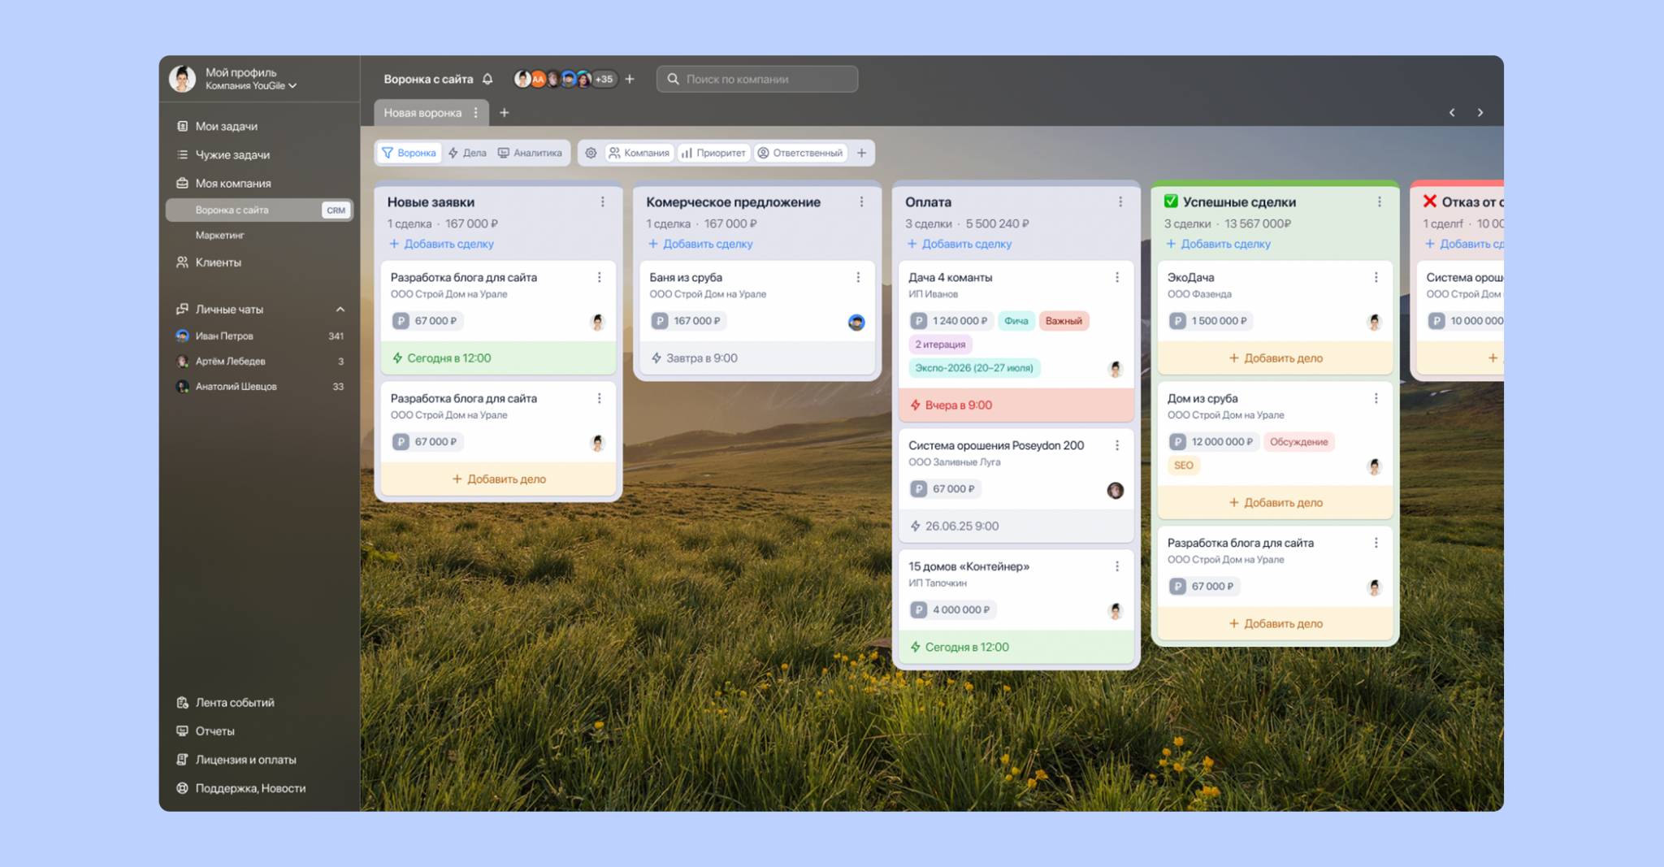Toggle the Ответственный filter chip
The image size is (1664, 867).
coord(800,153)
